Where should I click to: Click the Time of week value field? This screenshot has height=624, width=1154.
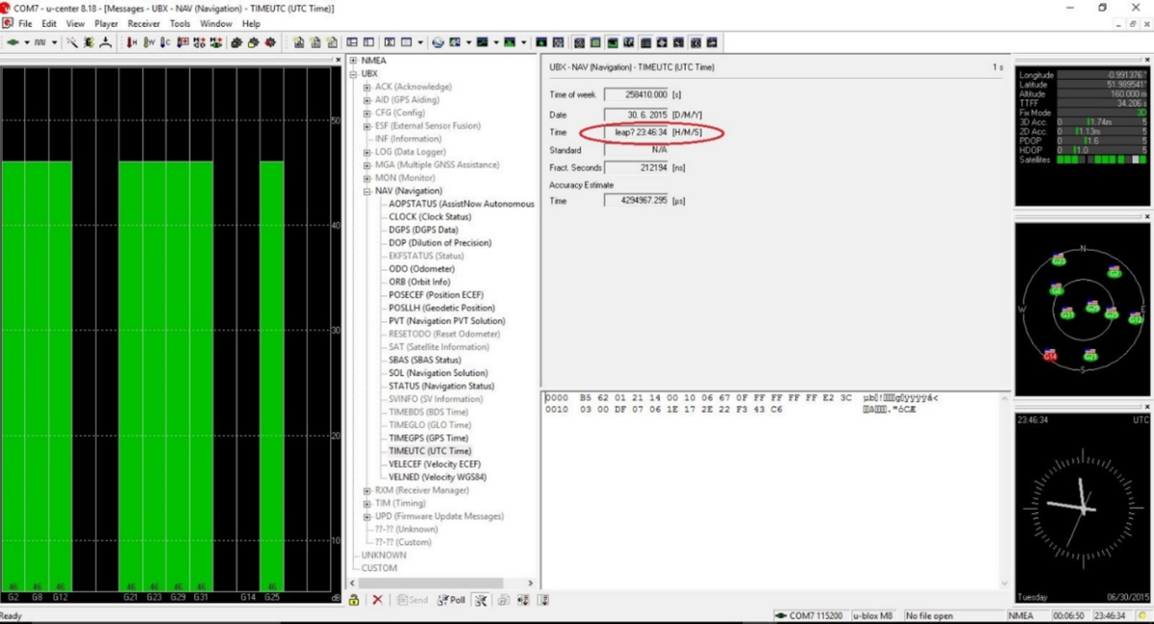(636, 94)
